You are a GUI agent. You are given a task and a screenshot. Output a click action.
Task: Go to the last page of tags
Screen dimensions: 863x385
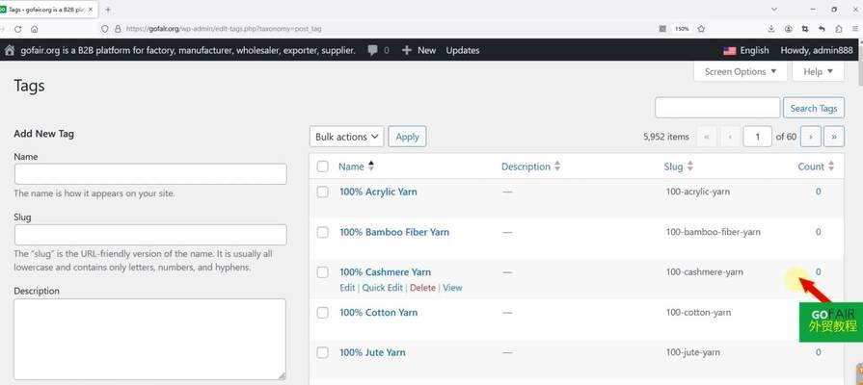click(x=836, y=137)
